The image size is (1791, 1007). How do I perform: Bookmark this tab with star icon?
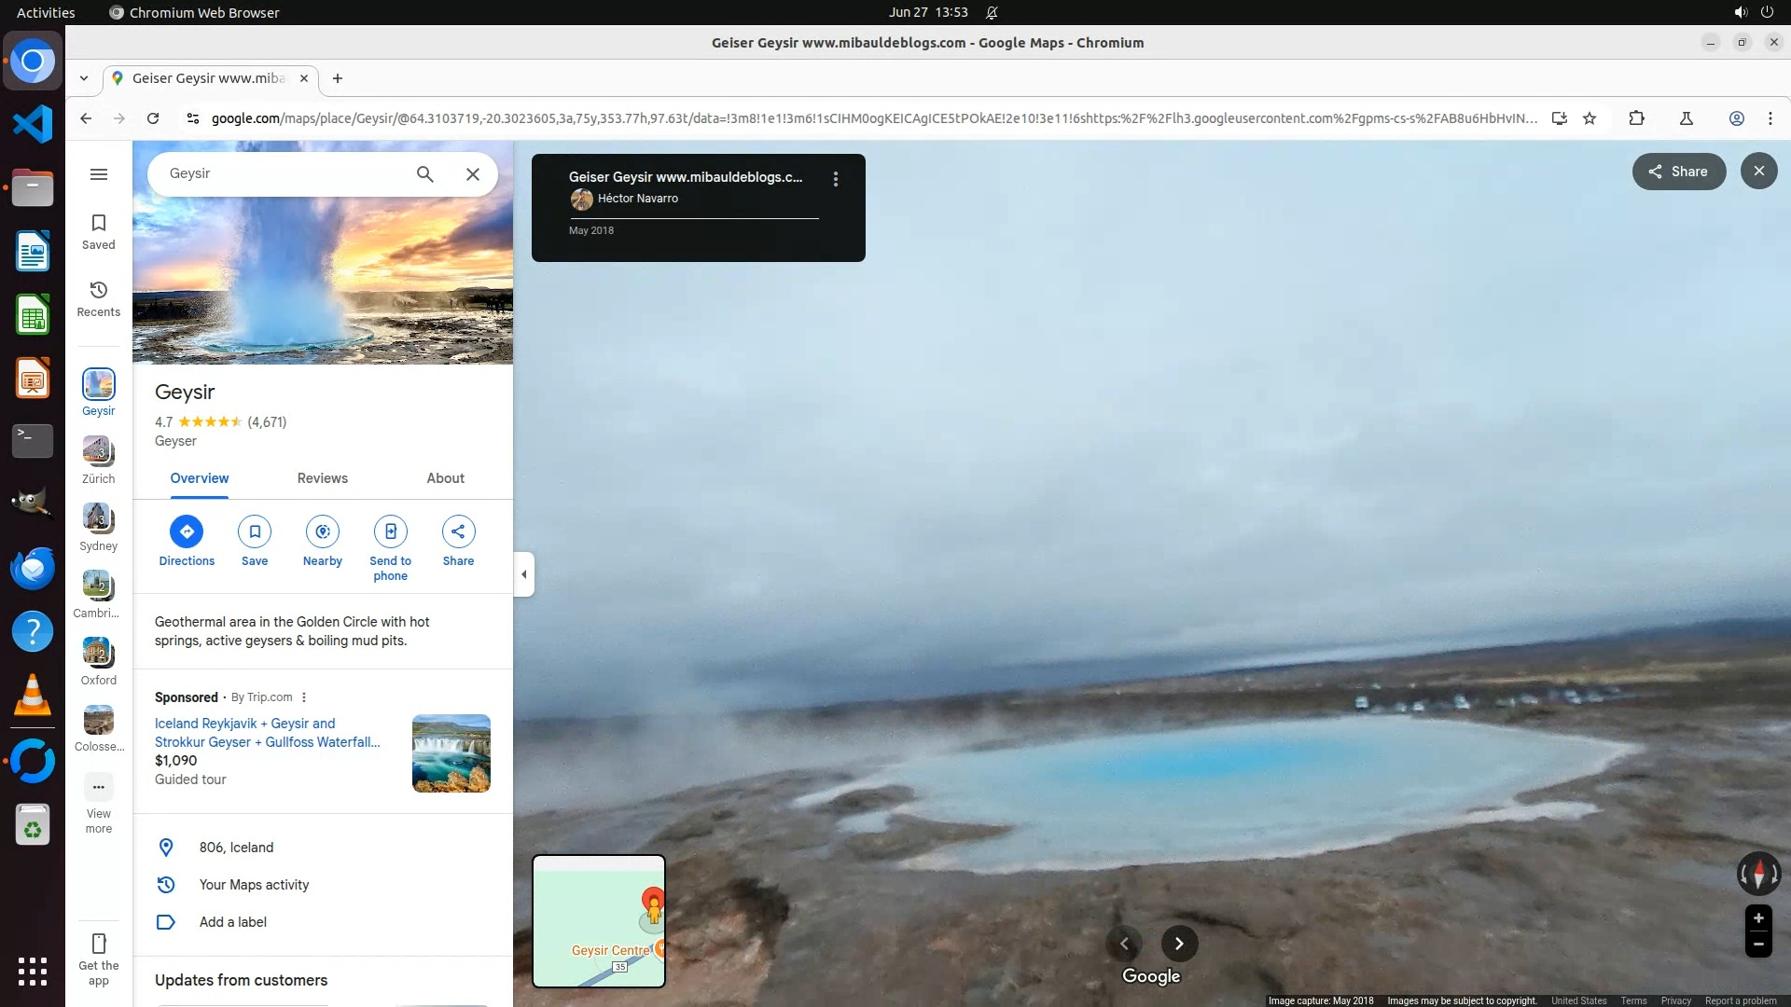click(1590, 118)
